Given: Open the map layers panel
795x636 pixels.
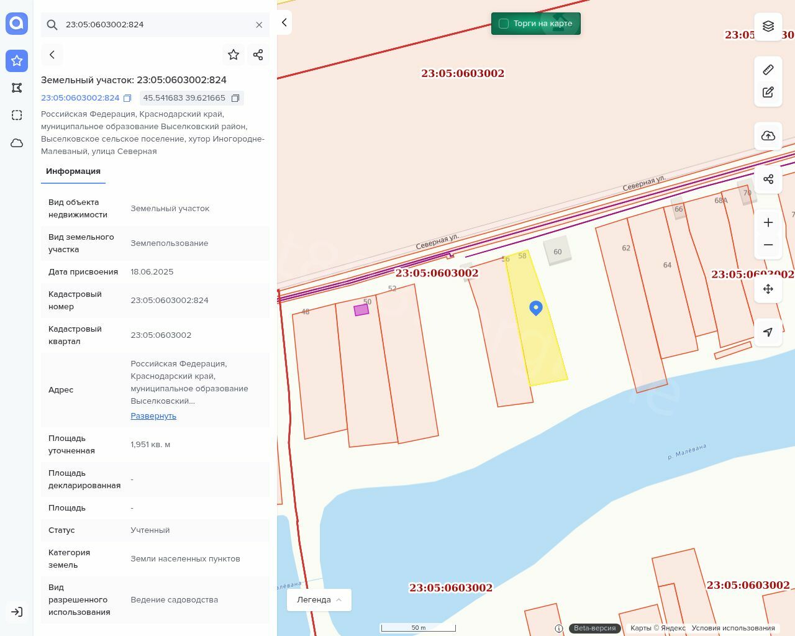Looking at the screenshot, I should 768,26.
